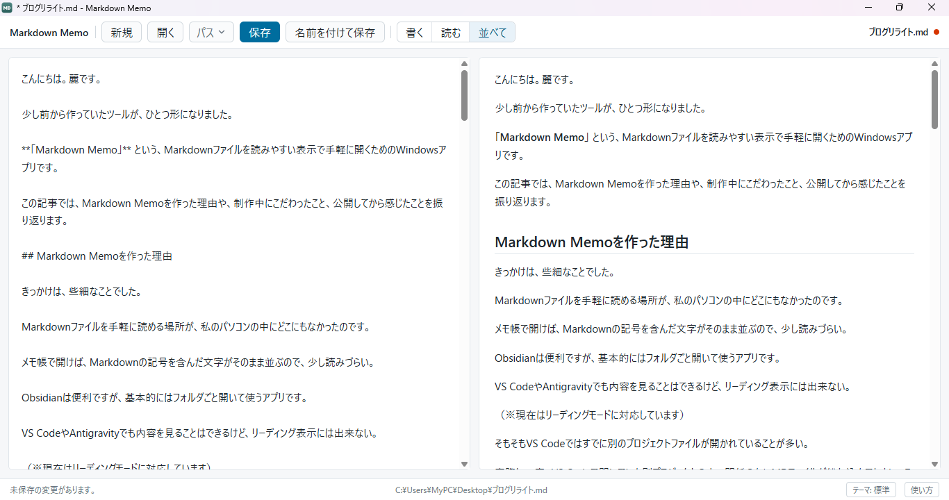Click the red unsaved-changes dot
The height and width of the screenshot is (500, 949).
936,32
